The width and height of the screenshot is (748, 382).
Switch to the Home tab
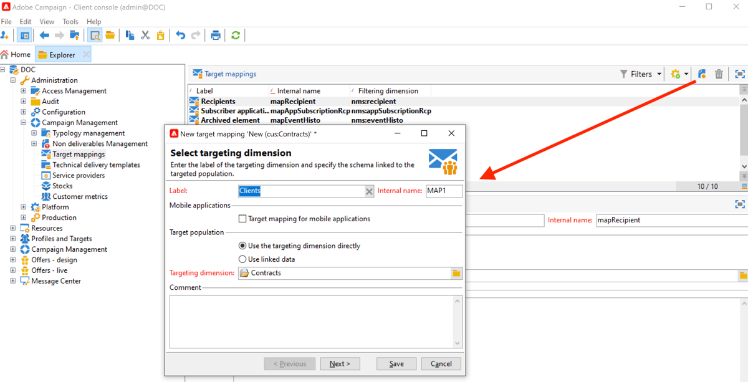click(x=16, y=54)
